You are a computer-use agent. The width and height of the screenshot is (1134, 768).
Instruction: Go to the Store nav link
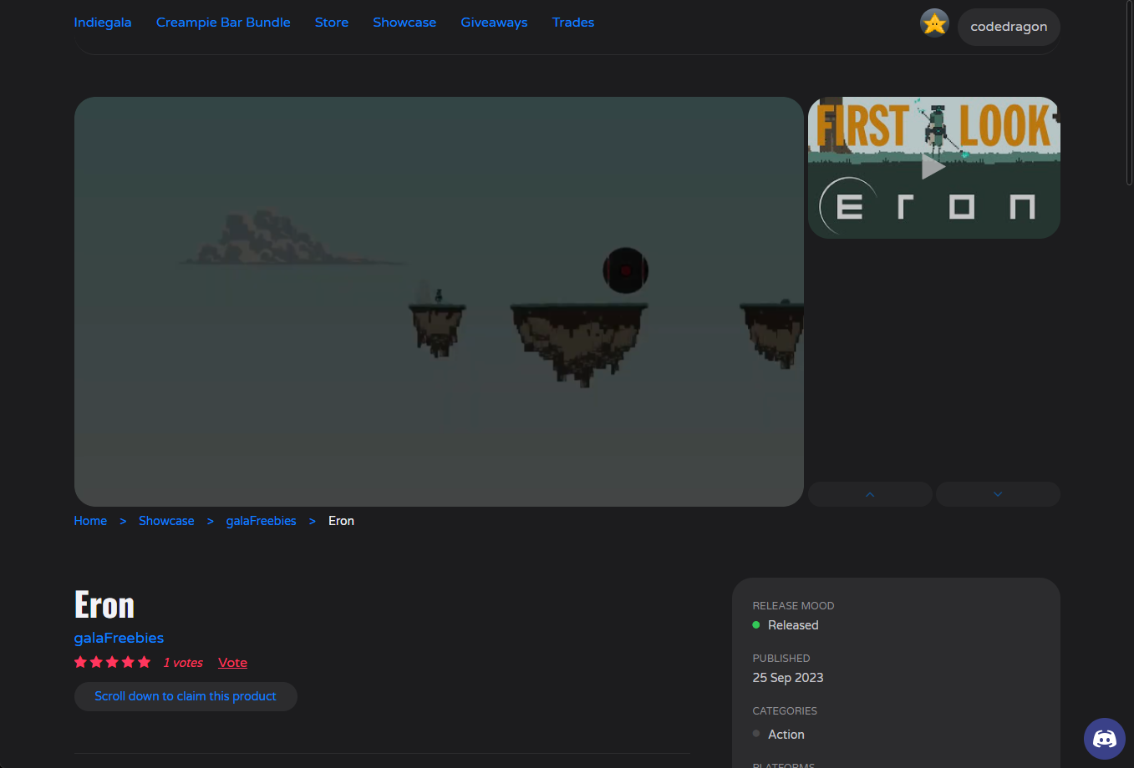(x=332, y=23)
